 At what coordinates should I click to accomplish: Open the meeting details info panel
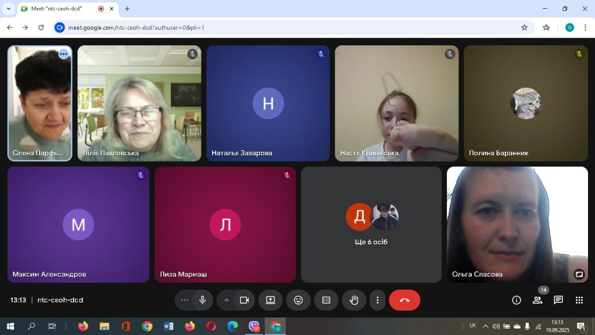pyautogui.click(x=516, y=300)
